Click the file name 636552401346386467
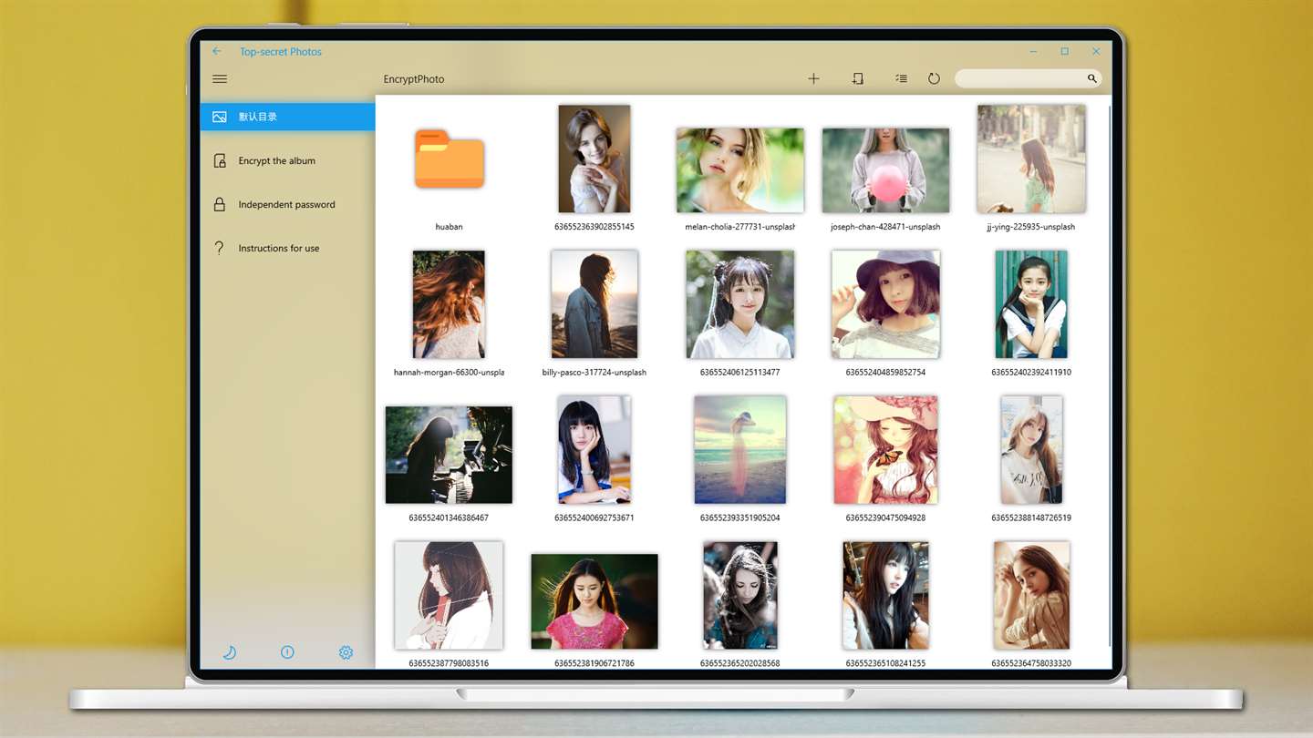1313x738 pixels. (x=449, y=518)
